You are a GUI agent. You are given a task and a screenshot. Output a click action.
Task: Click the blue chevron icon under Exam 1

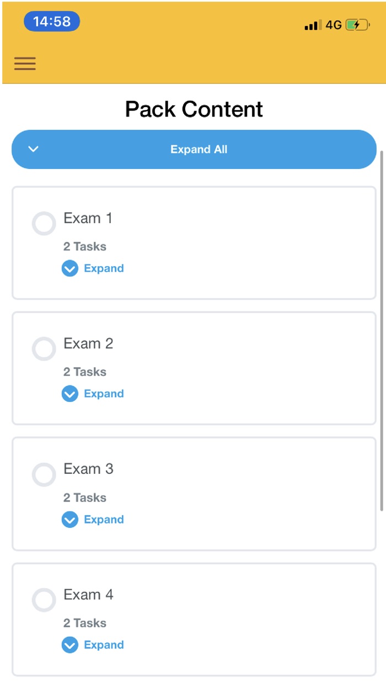coord(70,269)
